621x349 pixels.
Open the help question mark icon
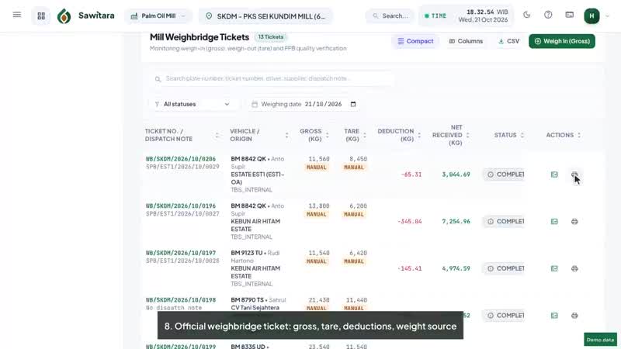(x=548, y=15)
